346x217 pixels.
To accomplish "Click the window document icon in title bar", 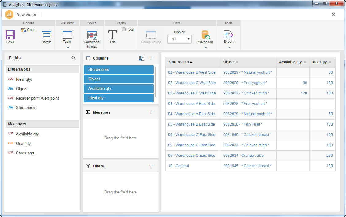I will [x=5, y=4].
